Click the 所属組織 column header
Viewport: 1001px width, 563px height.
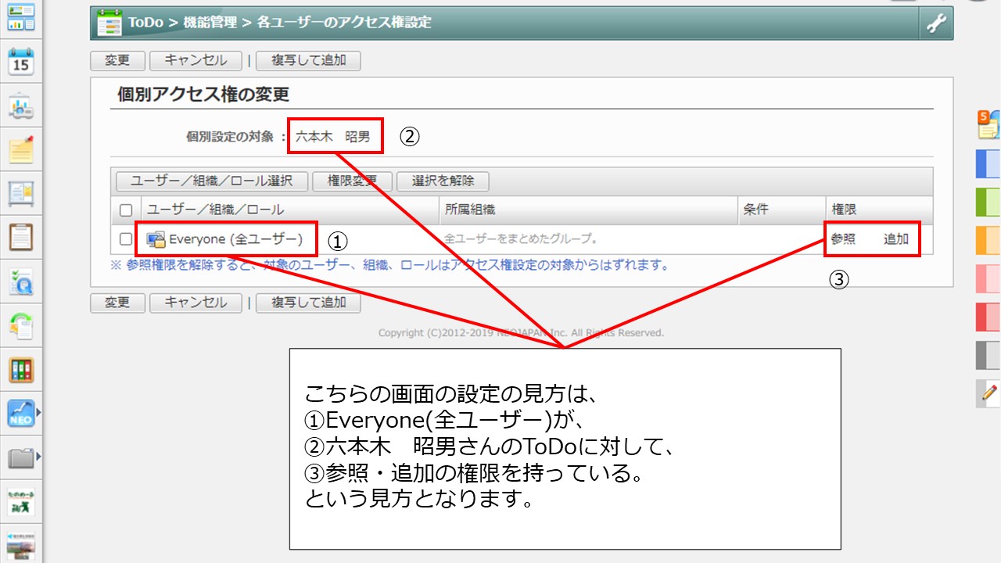(x=469, y=210)
